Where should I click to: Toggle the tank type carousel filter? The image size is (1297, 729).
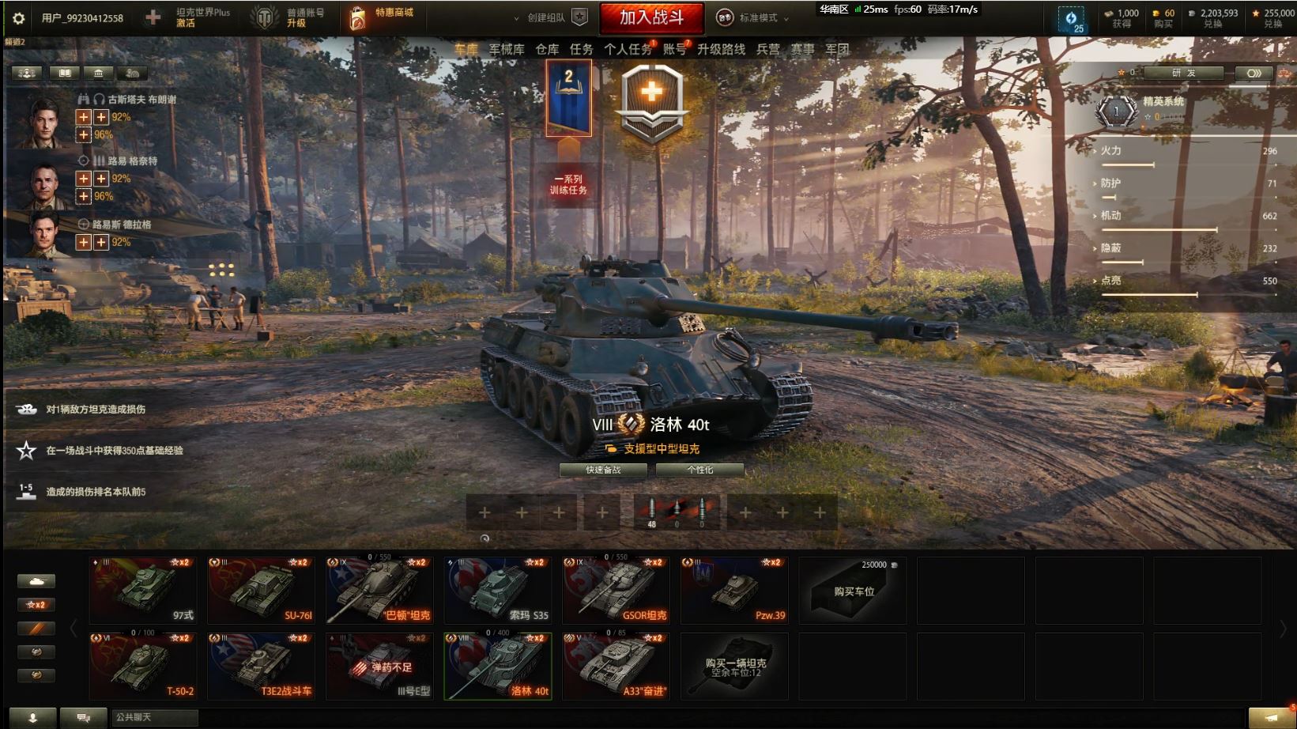pos(36,581)
